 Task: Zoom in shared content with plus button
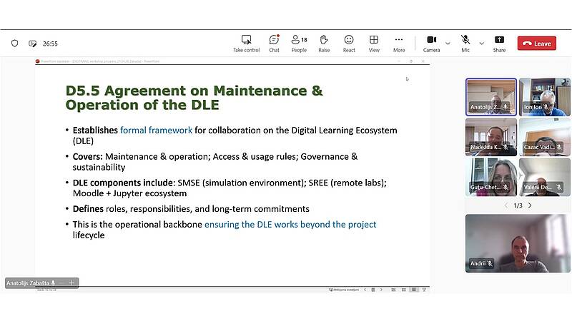[71, 283]
